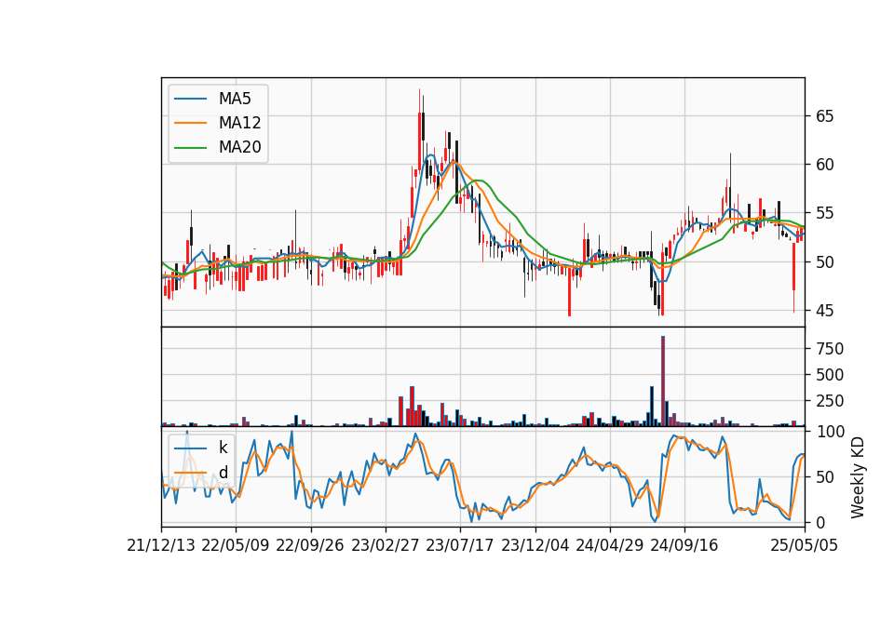894x642 pixels.
Task: Click the 60 price axis tick
Action: click(824, 166)
